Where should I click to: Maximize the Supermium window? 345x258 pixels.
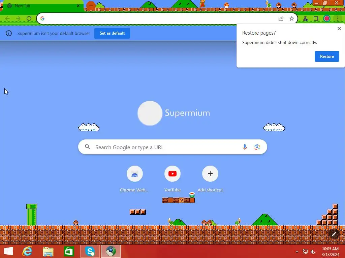[325, 3]
